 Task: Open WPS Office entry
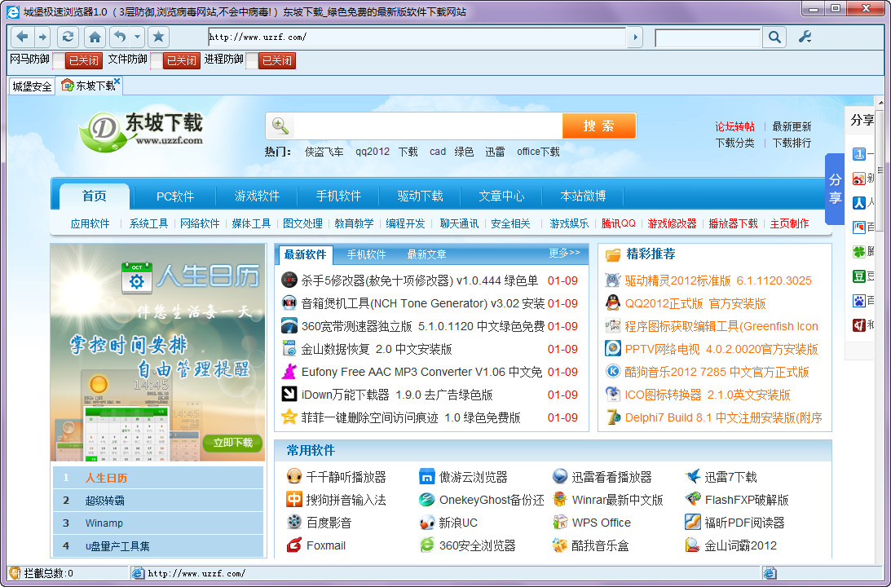pos(601,523)
